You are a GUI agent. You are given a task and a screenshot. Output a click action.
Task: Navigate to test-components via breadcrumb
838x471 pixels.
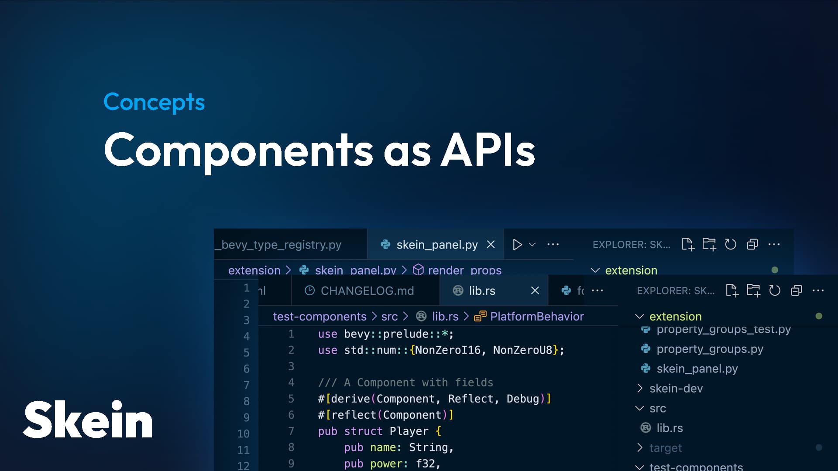click(x=319, y=316)
